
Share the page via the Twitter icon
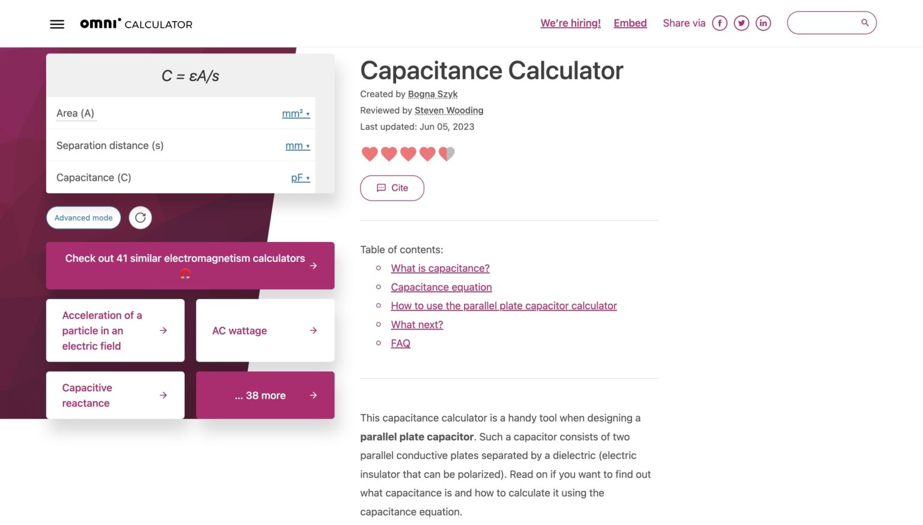741,23
